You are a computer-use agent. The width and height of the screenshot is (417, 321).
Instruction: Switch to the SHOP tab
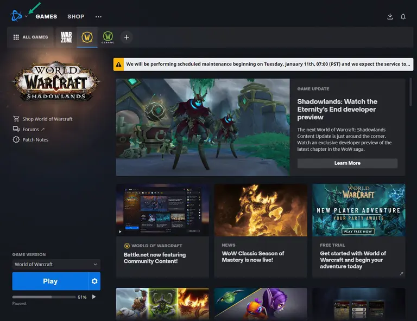(x=76, y=16)
